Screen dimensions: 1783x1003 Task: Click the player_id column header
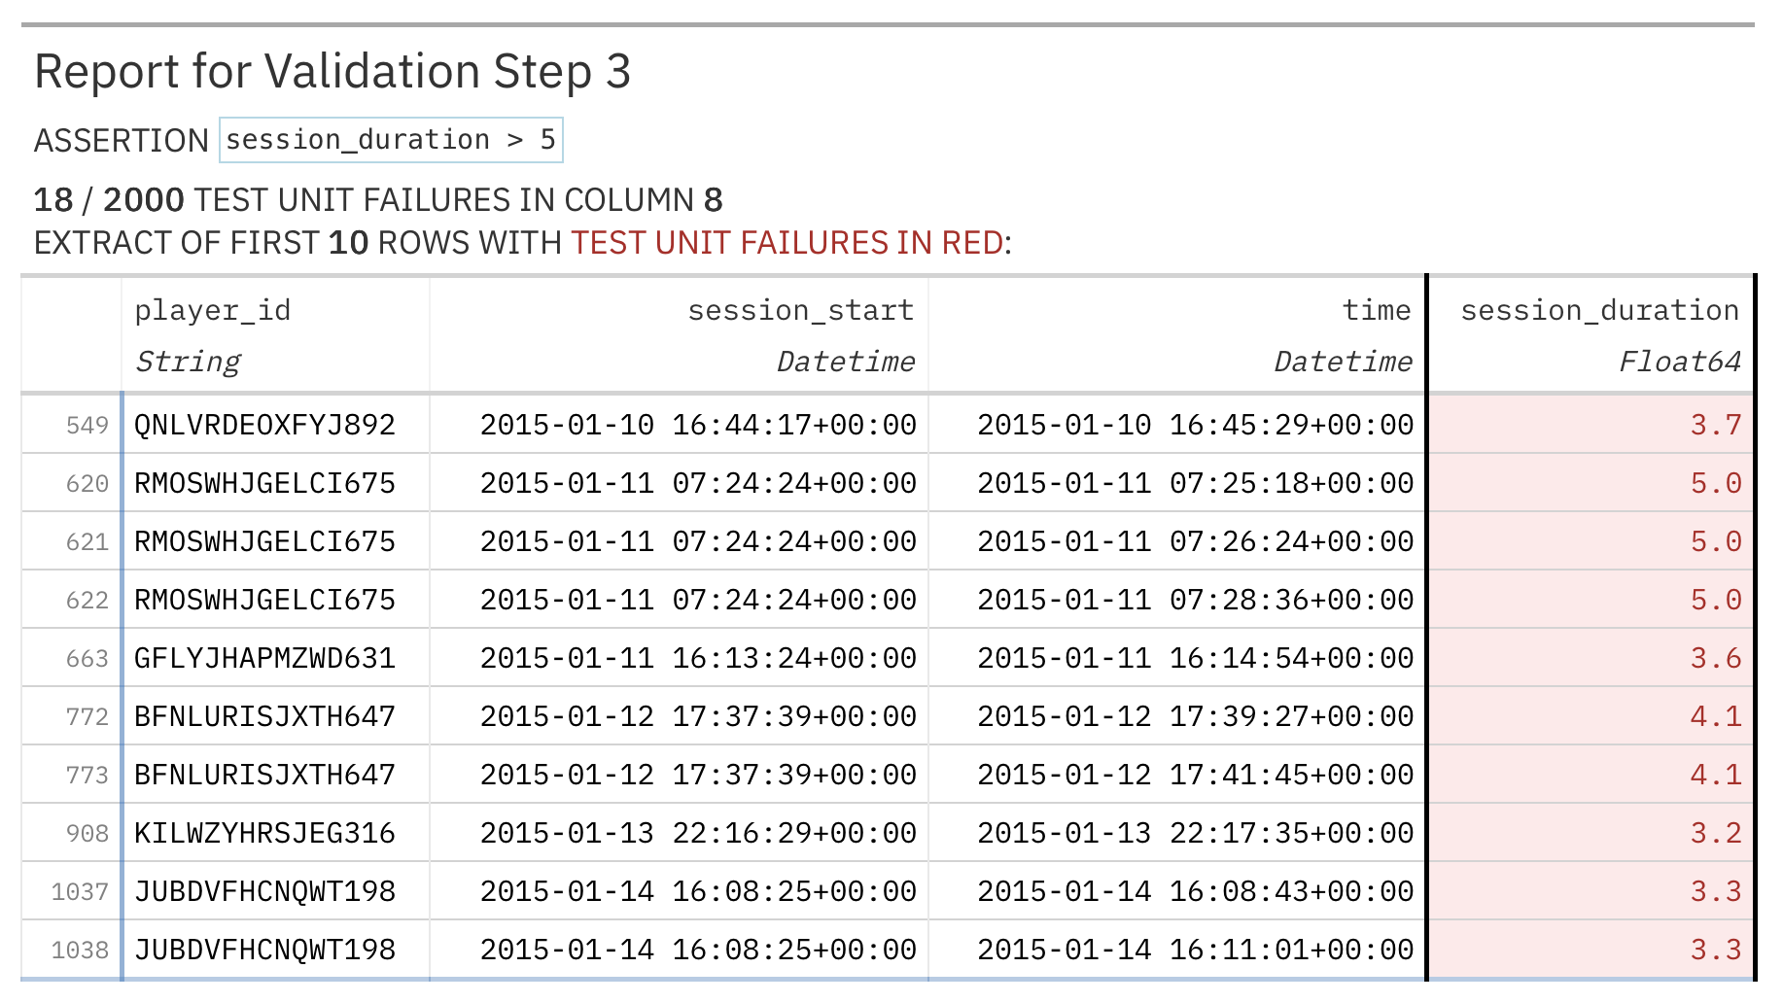tap(213, 311)
